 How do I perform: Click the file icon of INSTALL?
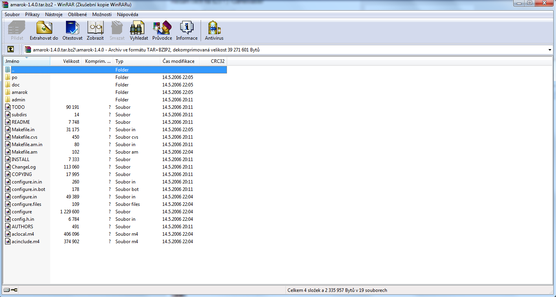[8, 159]
